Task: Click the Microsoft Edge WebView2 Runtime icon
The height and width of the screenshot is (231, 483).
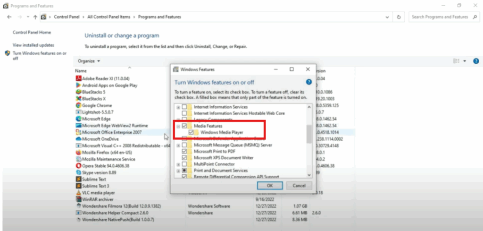Action: [x=78, y=126]
